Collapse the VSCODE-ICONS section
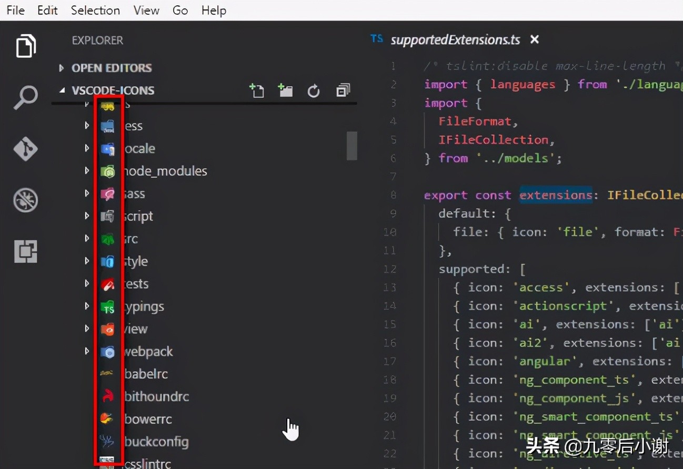Image resolution: width=683 pixels, height=469 pixels. pyautogui.click(x=62, y=90)
